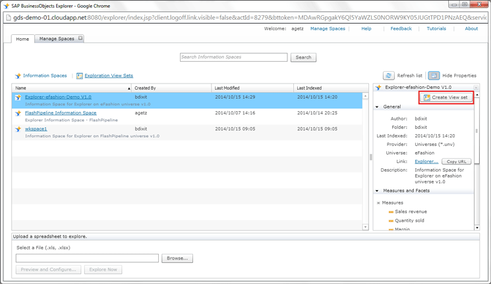
Task: Open the Manage Spaces tab
Action: (x=57, y=39)
